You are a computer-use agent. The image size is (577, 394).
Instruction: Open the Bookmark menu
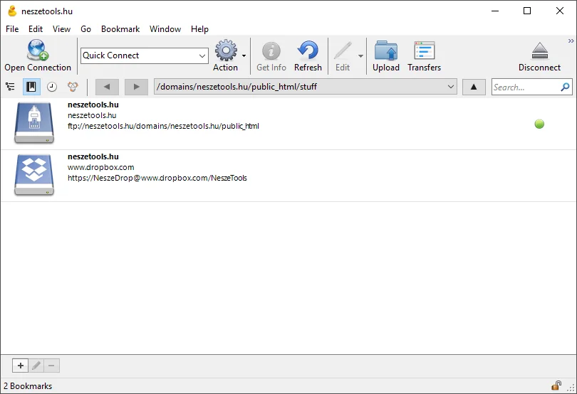pyautogui.click(x=120, y=29)
